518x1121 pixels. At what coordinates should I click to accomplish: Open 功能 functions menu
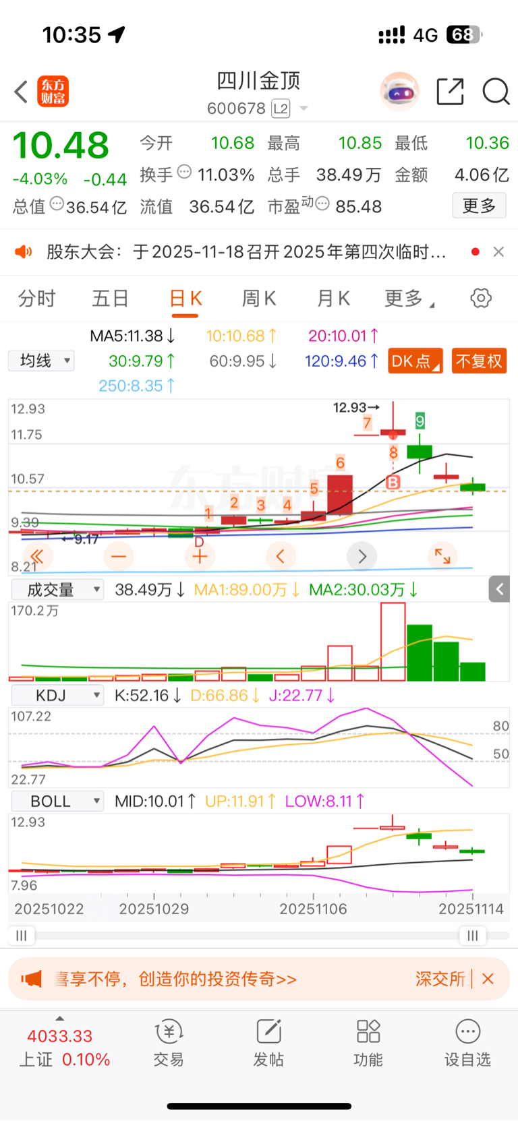pyautogui.click(x=368, y=1043)
